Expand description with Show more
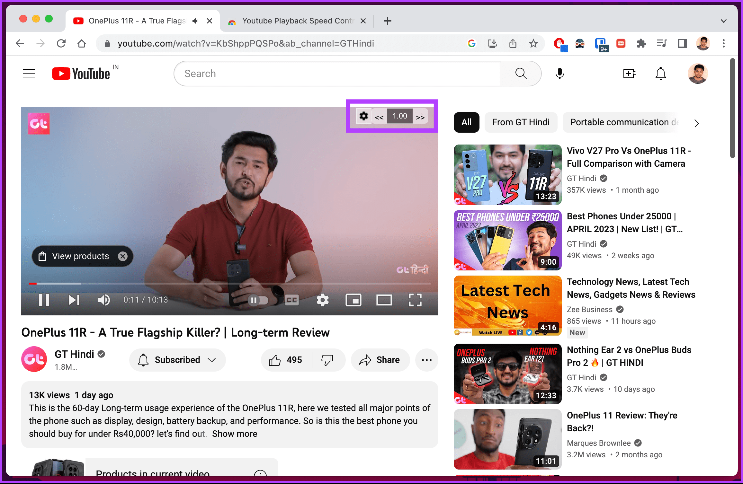The width and height of the screenshot is (743, 484). tap(235, 434)
